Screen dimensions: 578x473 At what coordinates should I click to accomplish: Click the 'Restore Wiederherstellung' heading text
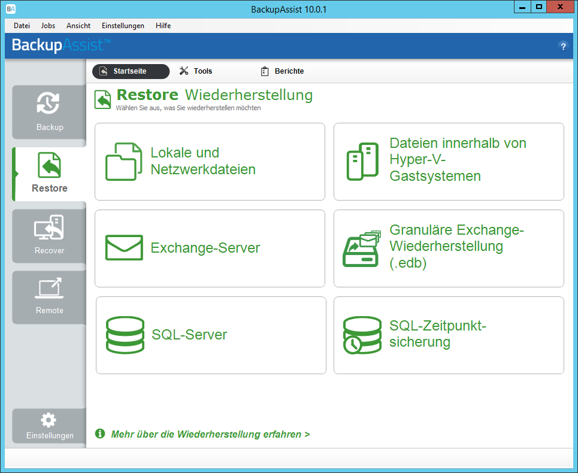pos(214,95)
